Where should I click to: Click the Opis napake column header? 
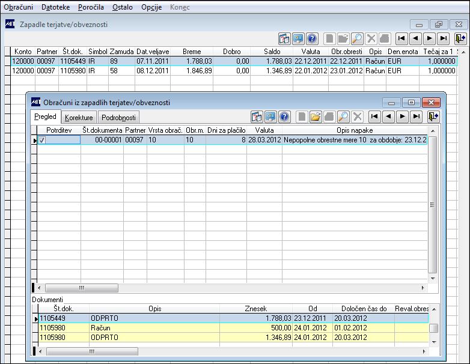pos(355,130)
